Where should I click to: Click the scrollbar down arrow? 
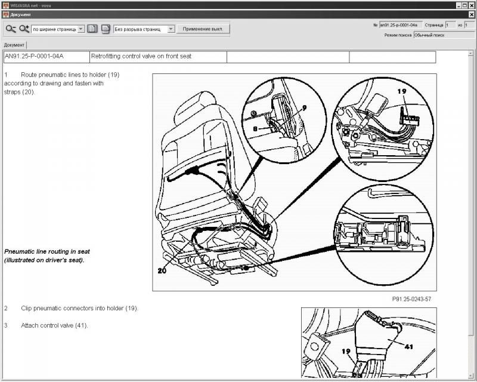click(x=471, y=375)
